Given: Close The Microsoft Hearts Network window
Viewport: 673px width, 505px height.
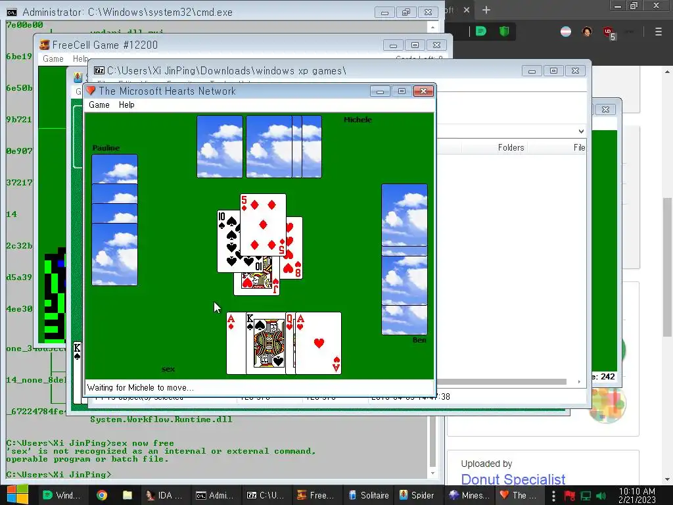Looking at the screenshot, I should coord(423,91).
